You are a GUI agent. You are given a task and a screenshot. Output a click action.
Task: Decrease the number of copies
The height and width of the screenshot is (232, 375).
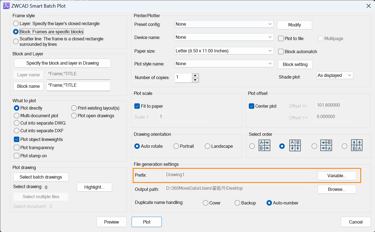point(195,80)
